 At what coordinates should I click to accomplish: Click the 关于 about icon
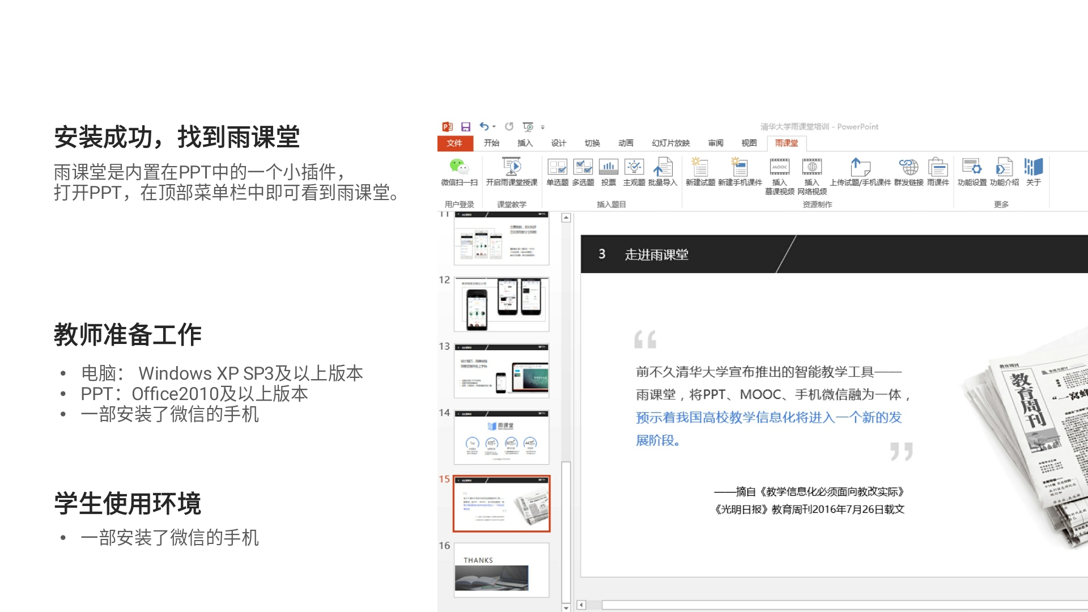[1034, 172]
